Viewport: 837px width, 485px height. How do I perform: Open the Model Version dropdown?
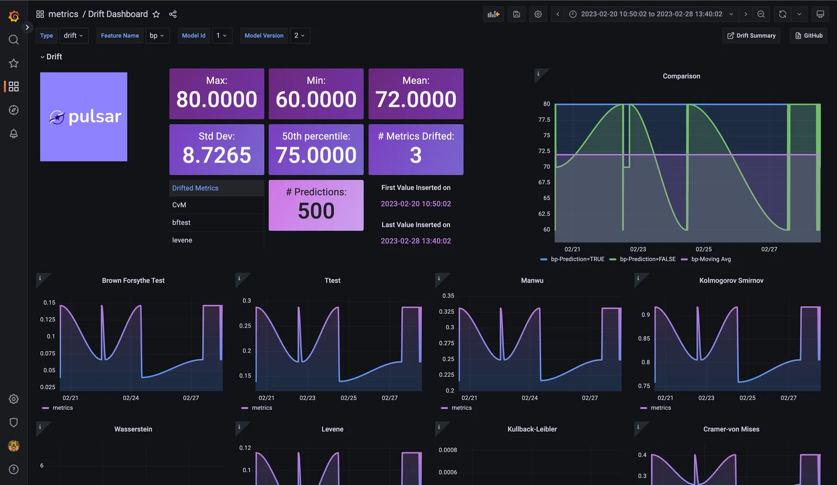[x=299, y=36]
